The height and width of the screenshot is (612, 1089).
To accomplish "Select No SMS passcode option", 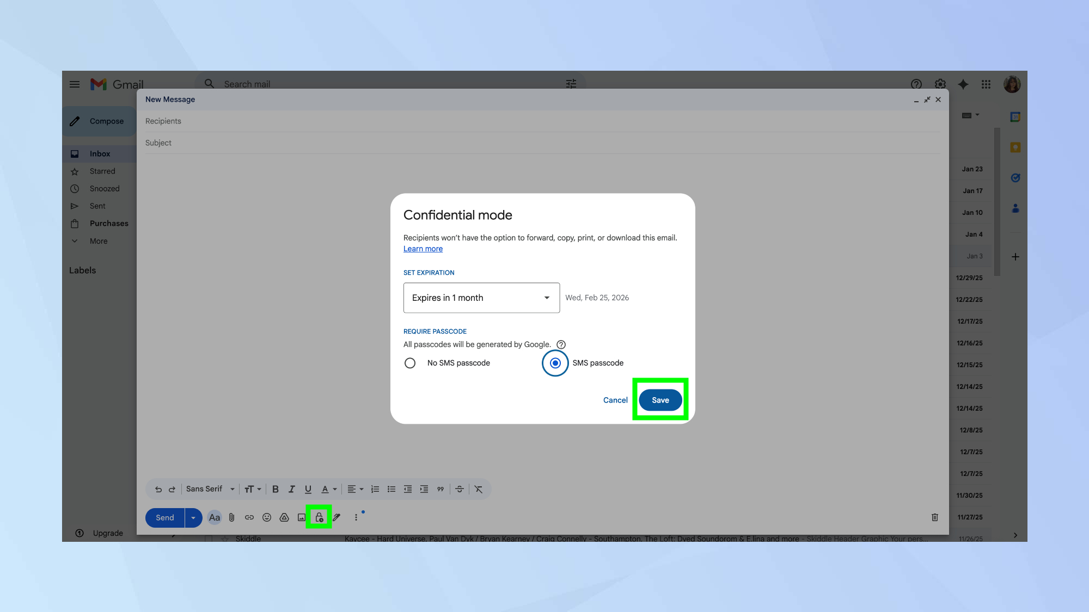I will tap(410, 363).
